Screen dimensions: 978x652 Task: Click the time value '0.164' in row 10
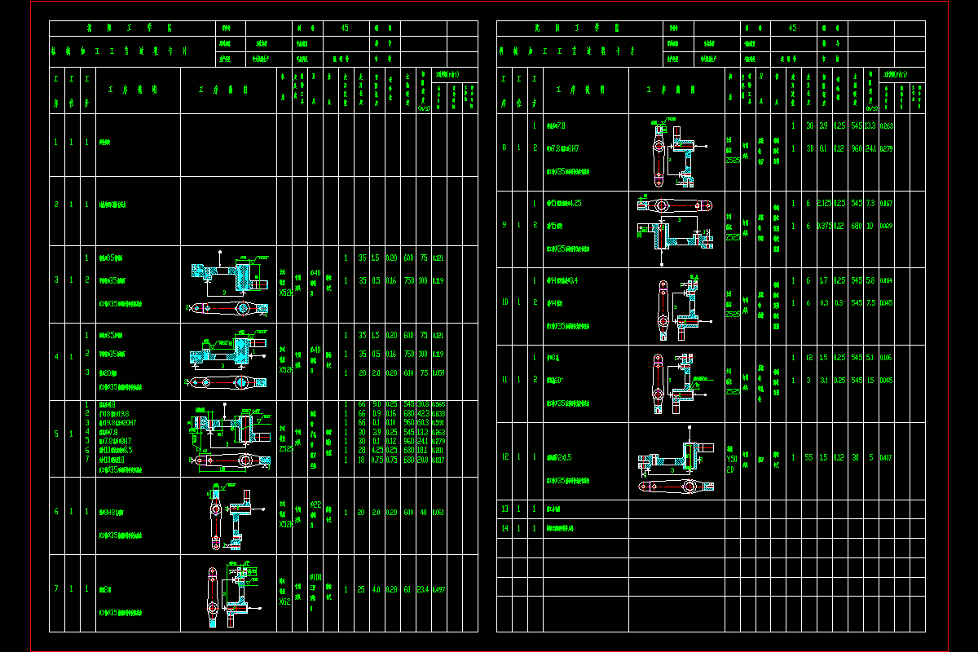point(887,280)
